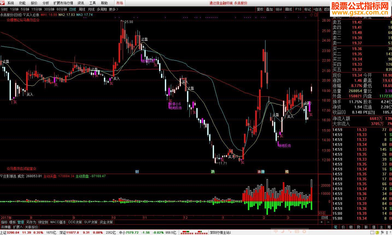Click the + zoom-in button under 日线
The height and width of the screenshot is (235, 392).
(321, 222)
